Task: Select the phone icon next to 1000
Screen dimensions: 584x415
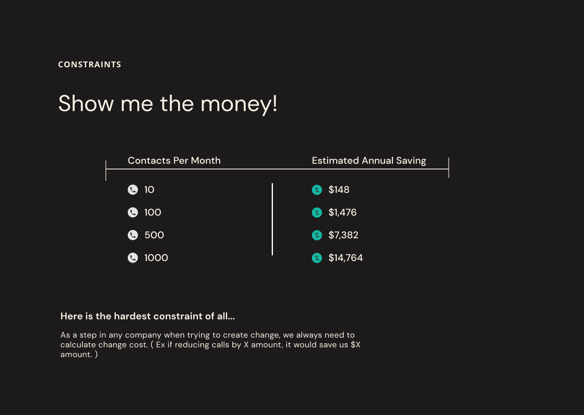Action: tap(133, 258)
